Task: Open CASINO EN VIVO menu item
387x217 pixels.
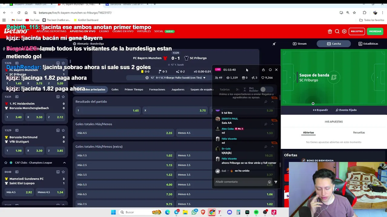Action: 122,31
